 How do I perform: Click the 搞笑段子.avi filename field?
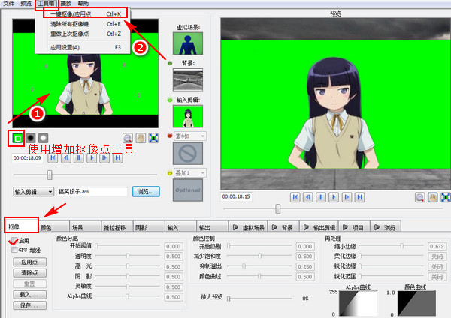tap(92, 192)
